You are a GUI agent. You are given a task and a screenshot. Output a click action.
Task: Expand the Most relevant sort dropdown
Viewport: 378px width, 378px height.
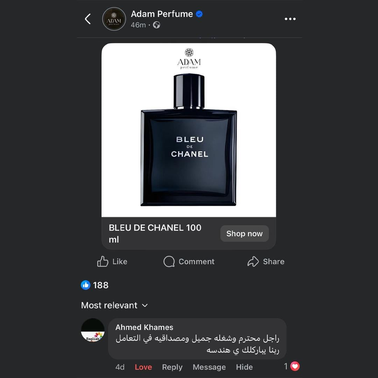pos(114,305)
